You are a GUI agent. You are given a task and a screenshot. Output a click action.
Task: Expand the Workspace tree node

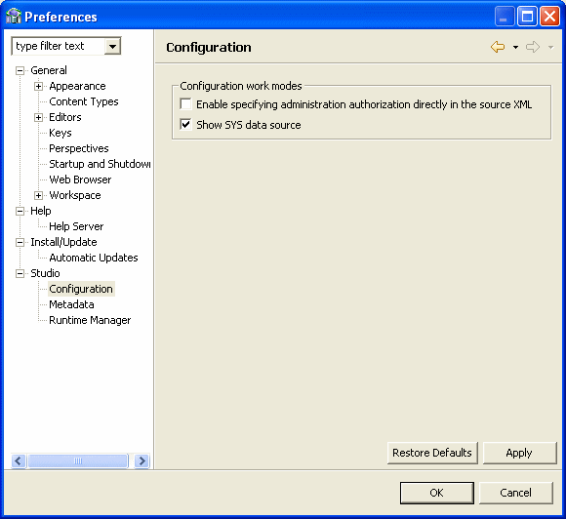[x=39, y=195]
